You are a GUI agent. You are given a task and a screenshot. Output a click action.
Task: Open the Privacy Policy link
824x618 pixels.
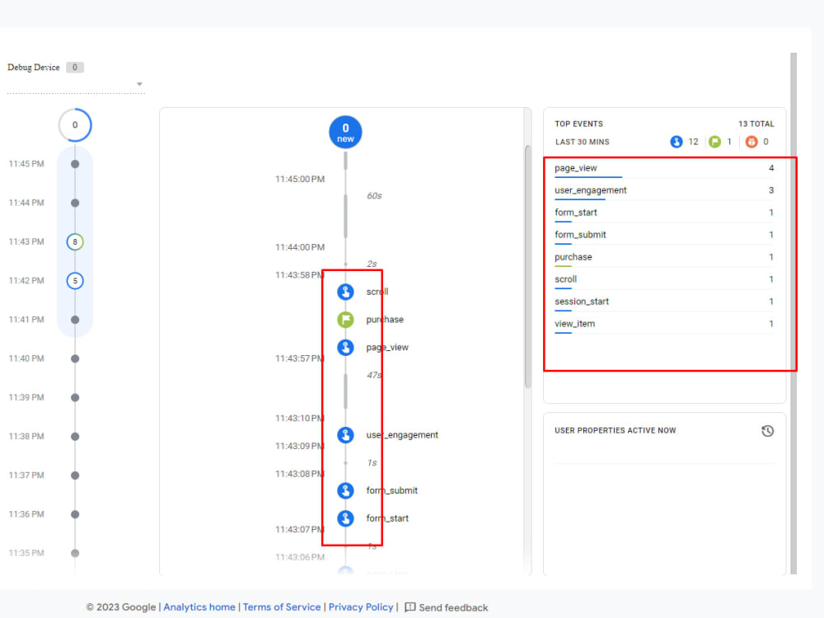point(361,606)
